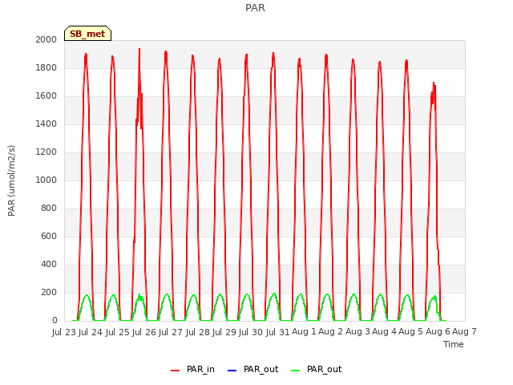Click the Aug 1 x-axis date label
Image resolution: width=513 pixels, height=385 pixels.
click(304, 332)
